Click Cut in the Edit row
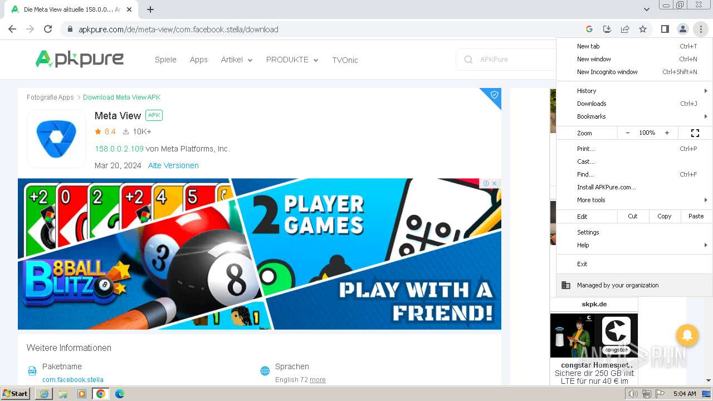 (x=633, y=216)
